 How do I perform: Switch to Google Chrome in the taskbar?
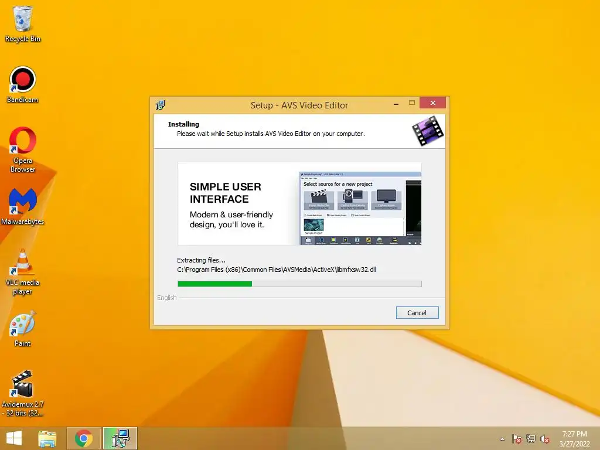coord(83,438)
